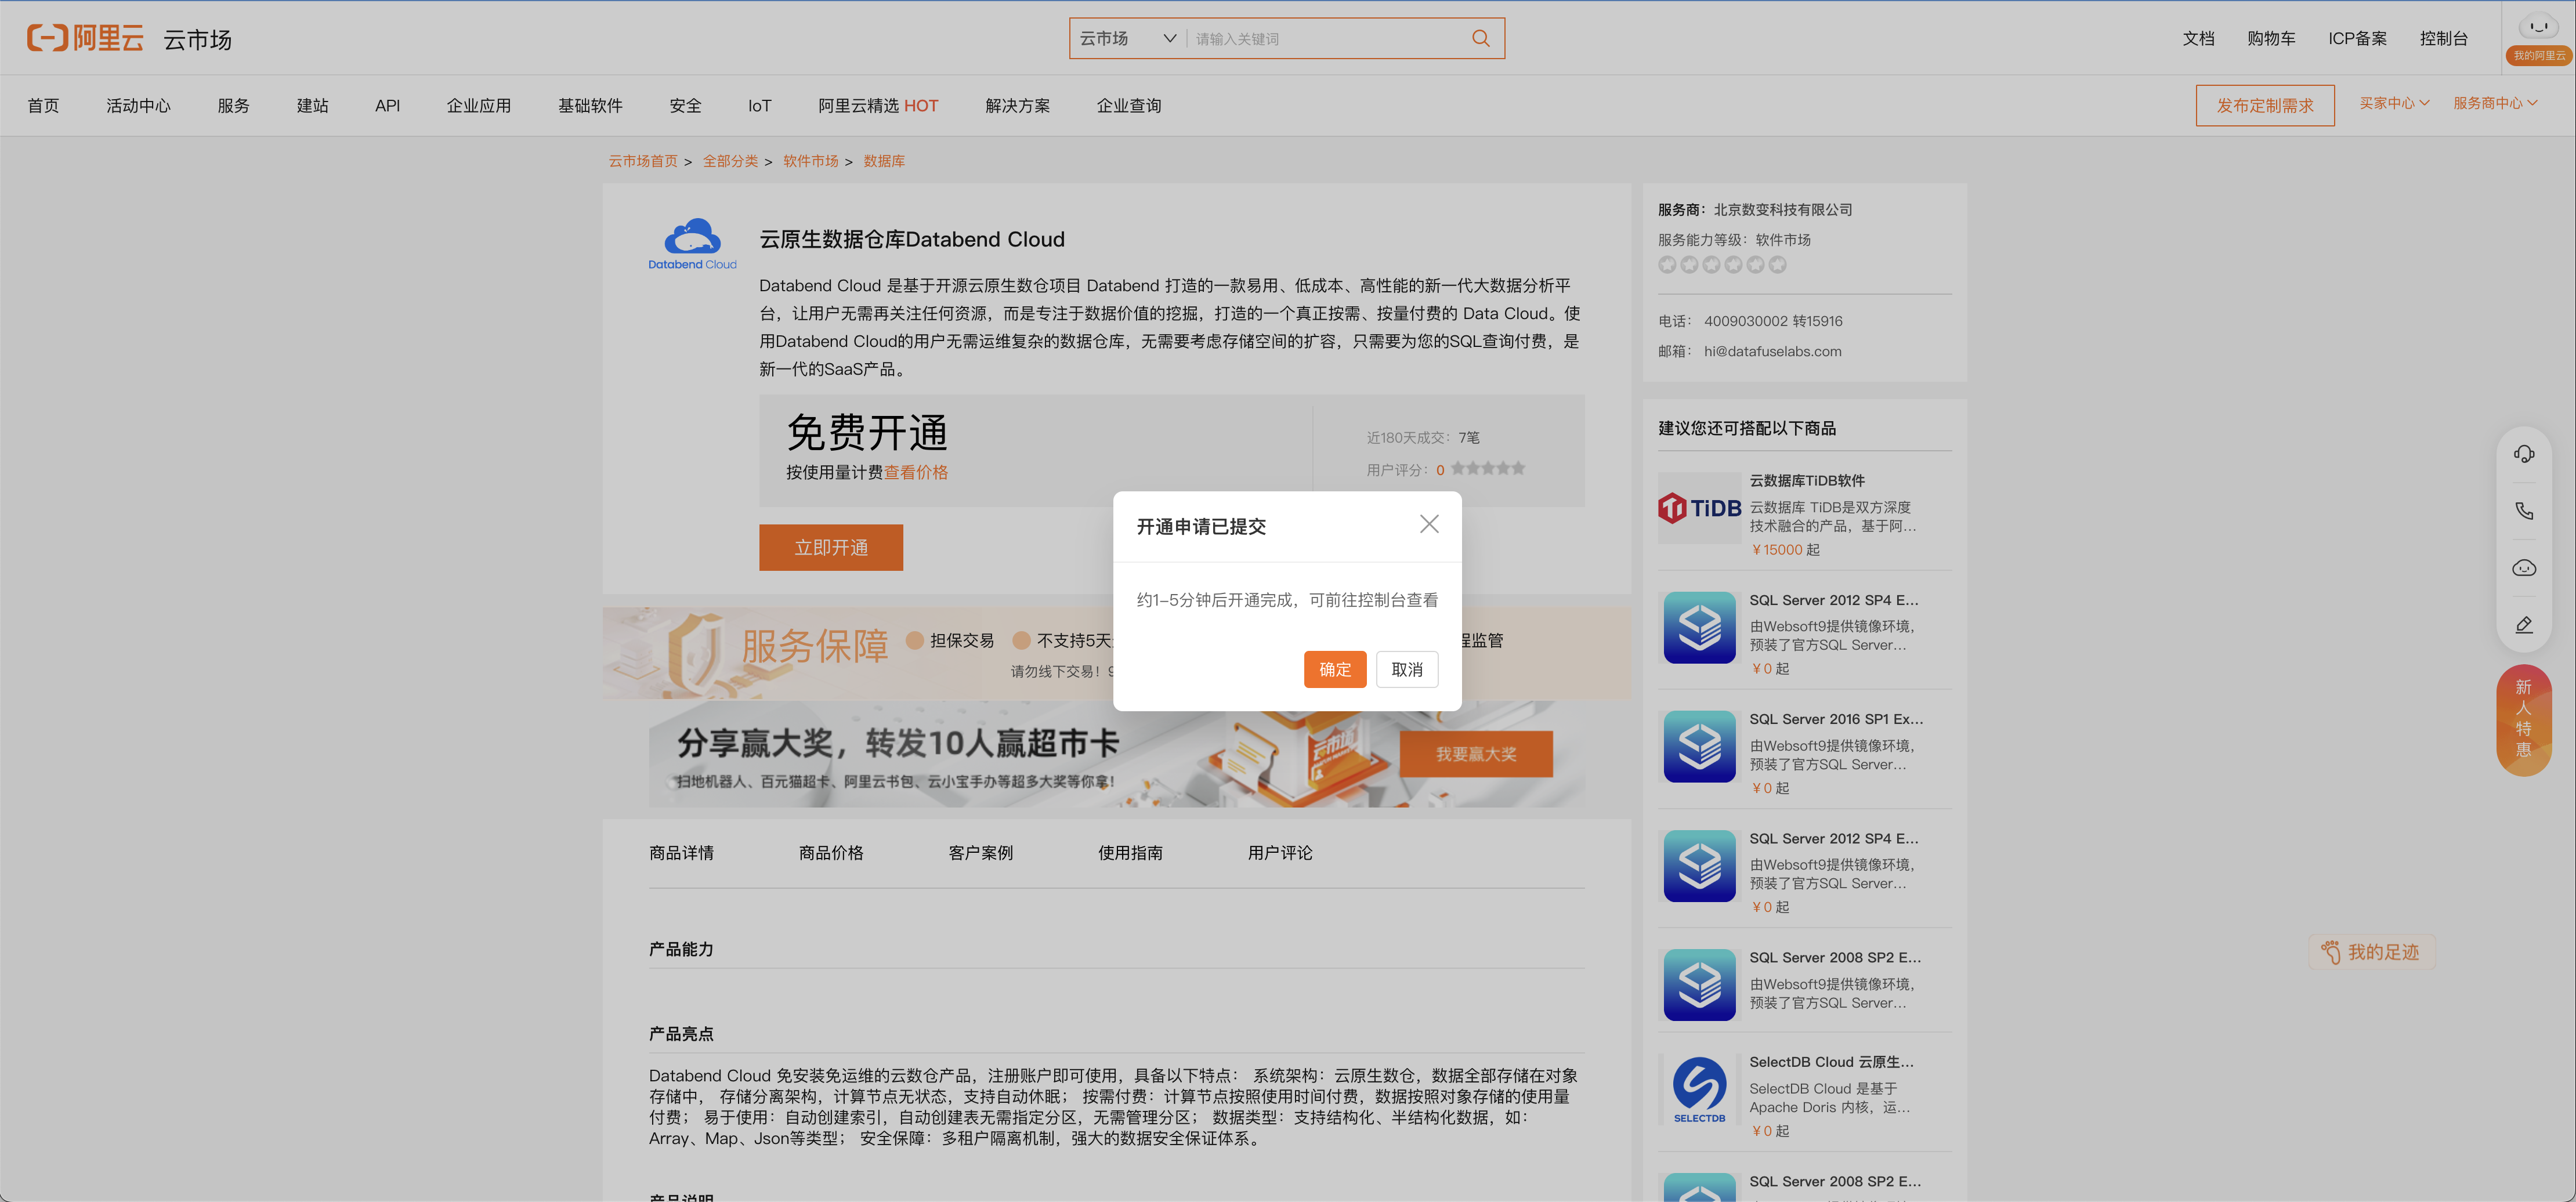Open SQL Server 2016 SP1 product icon

pos(1699,746)
